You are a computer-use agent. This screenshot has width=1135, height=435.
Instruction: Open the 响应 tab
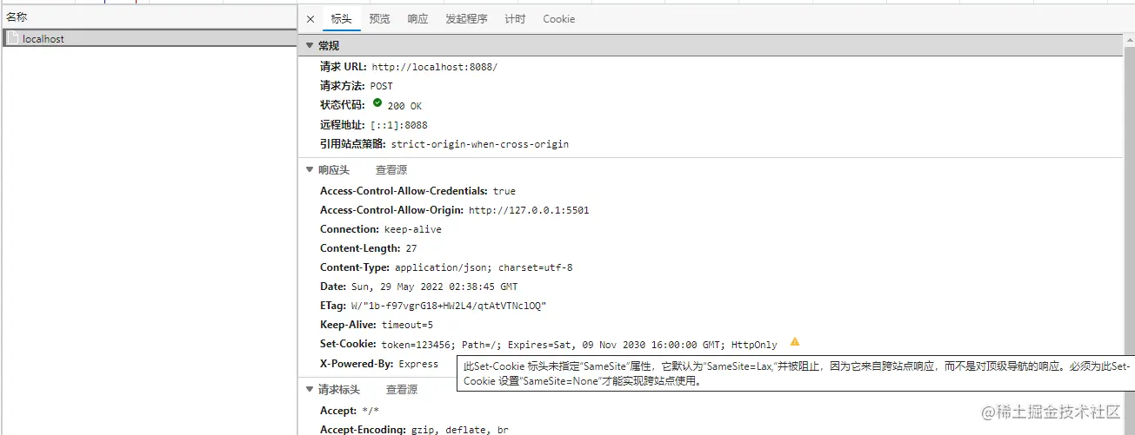[x=417, y=19]
